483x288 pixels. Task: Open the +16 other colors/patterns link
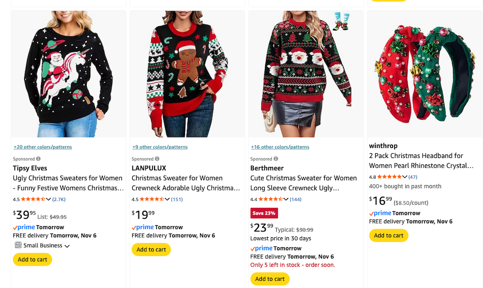pos(279,147)
